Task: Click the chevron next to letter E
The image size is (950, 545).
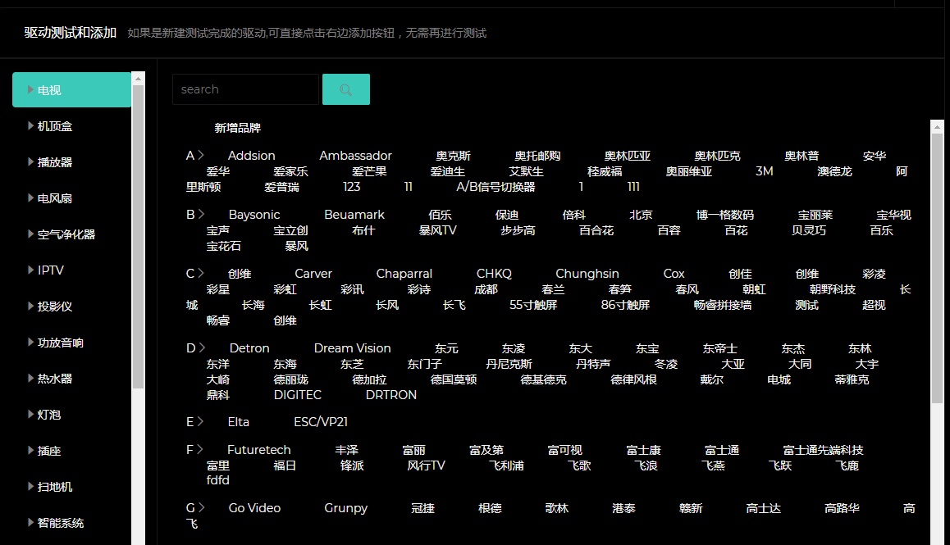Action: (200, 421)
